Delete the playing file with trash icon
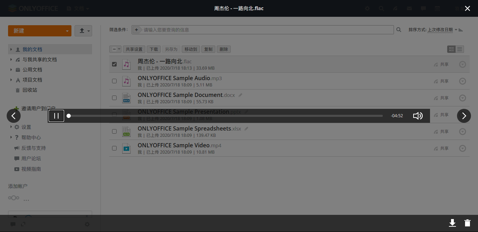This screenshot has width=478, height=232. (467, 223)
